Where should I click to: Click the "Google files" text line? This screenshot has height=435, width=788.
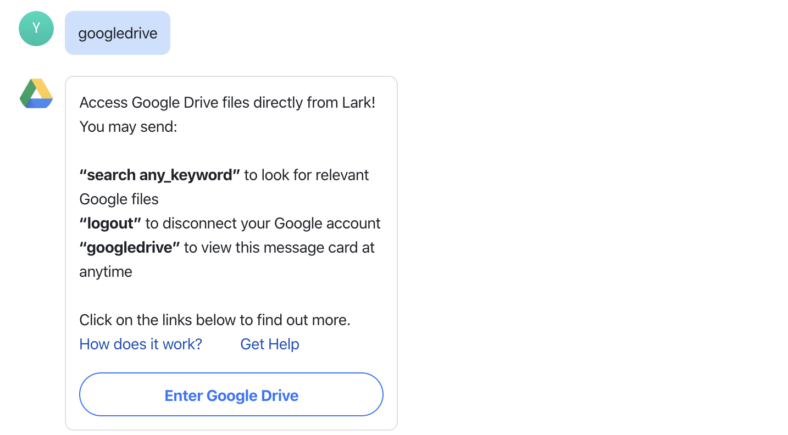(x=119, y=199)
